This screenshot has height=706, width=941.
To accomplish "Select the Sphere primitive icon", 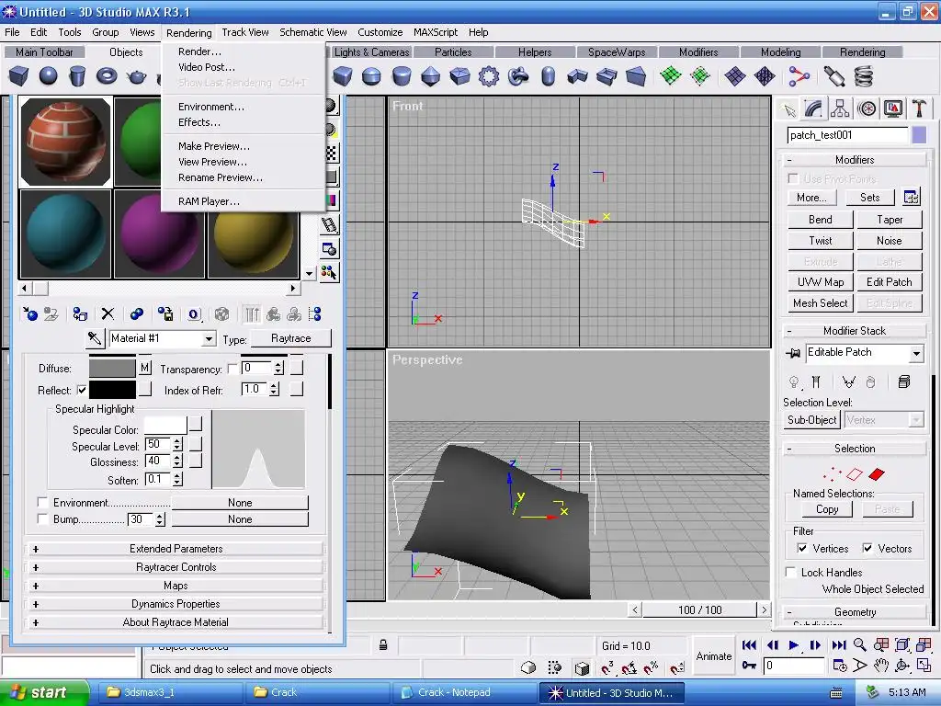I will [x=48, y=76].
